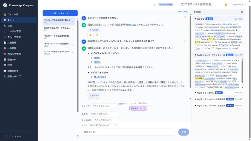This screenshot has height=141, width=251.
Task: Open the SP0281 link in エンジン citation
Action: 234,42
